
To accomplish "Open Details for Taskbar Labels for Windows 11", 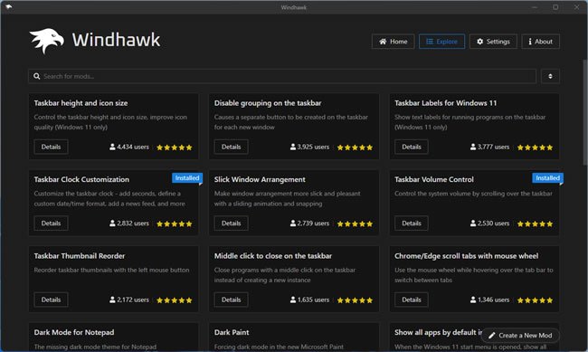I will [x=412, y=147].
